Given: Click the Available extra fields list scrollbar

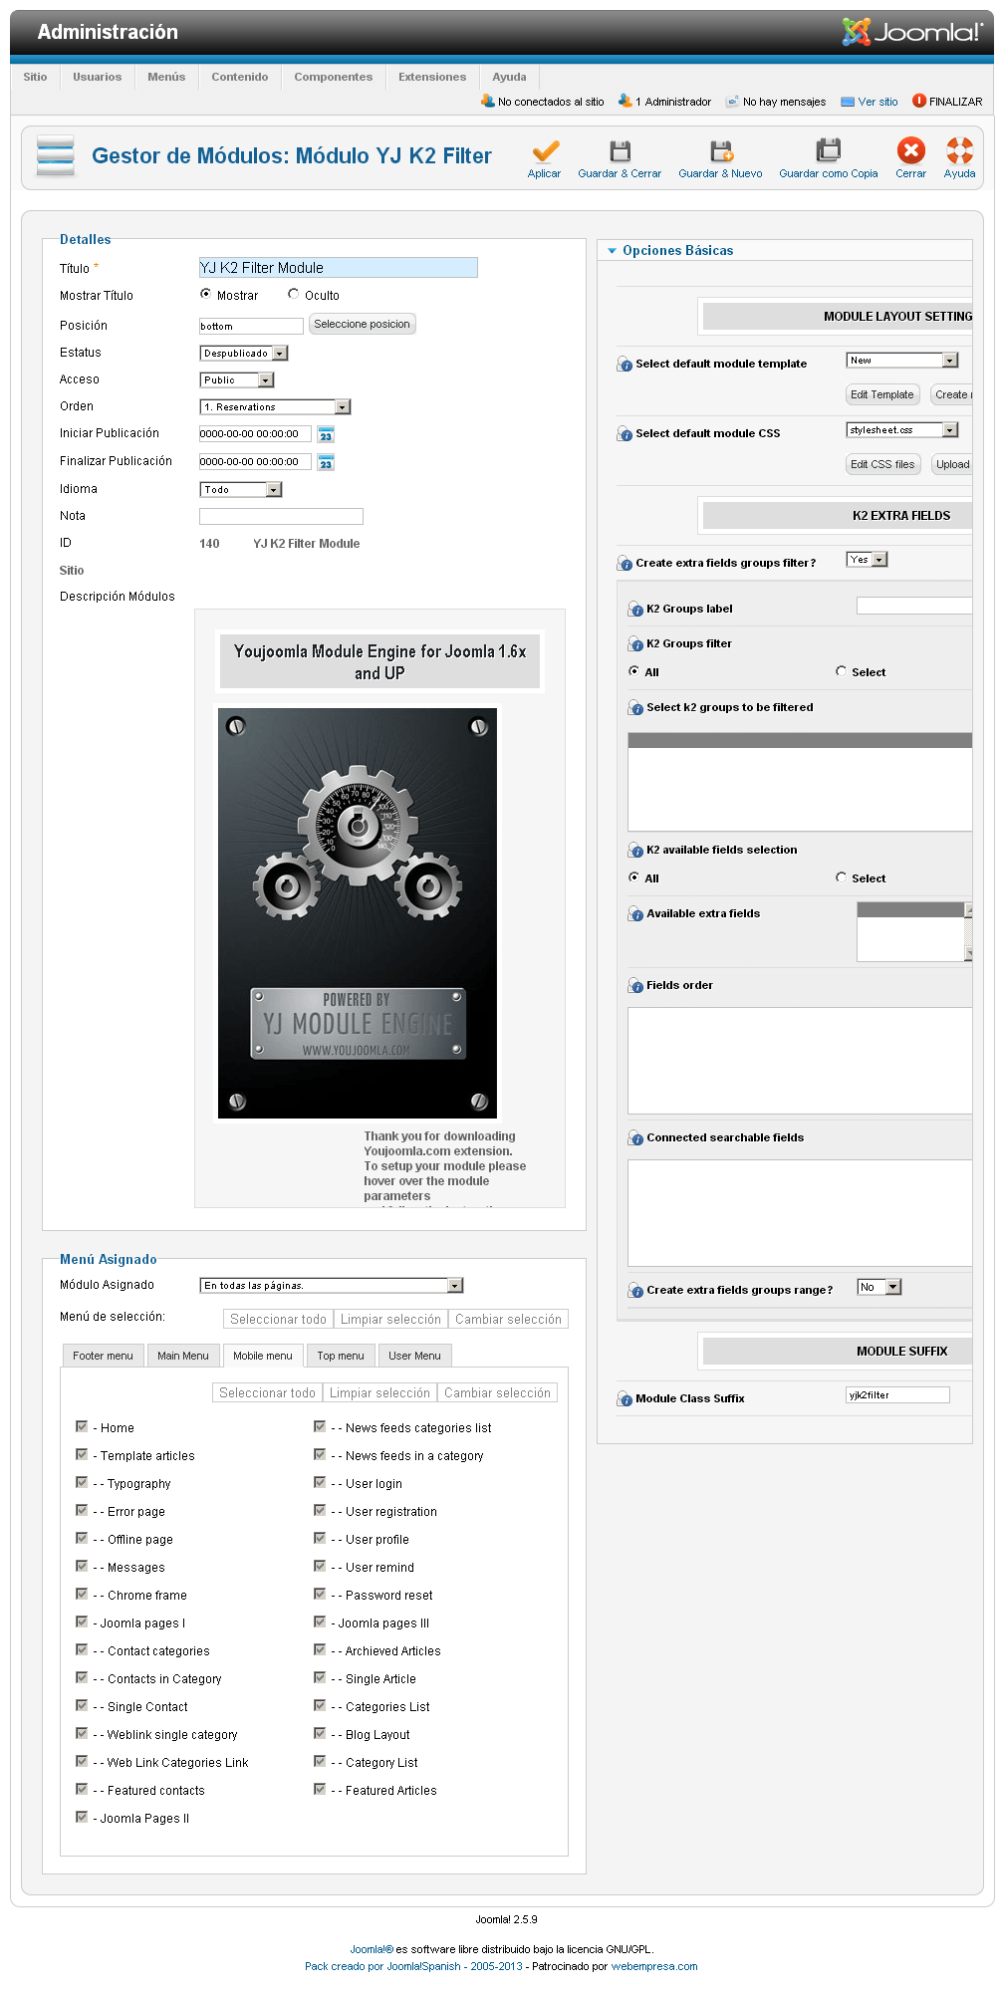Looking at the screenshot, I should pyautogui.click(x=968, y=932).
